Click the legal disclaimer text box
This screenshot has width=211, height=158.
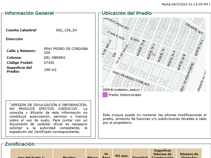[48, 118]
